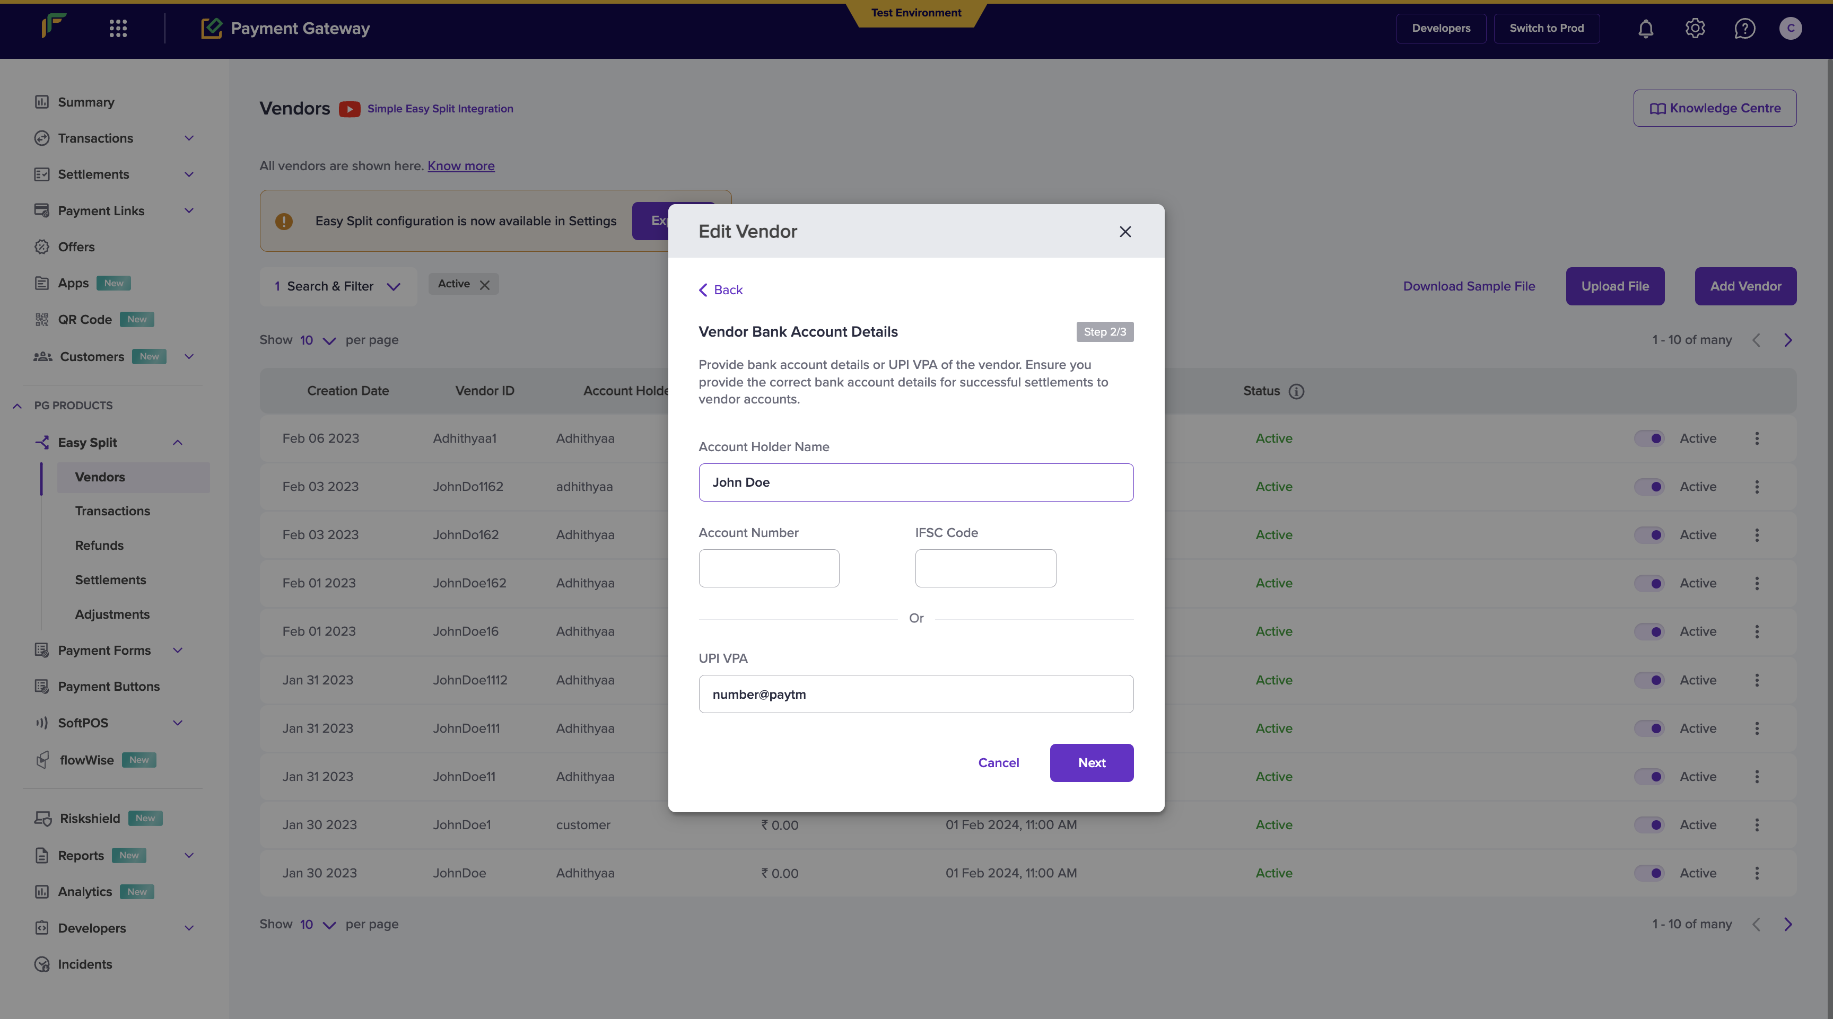The height and width of the screenshot is (1019, 1833).
Task: Play the Simple Easy Split Integration video icon
Action: pos(348,109)
